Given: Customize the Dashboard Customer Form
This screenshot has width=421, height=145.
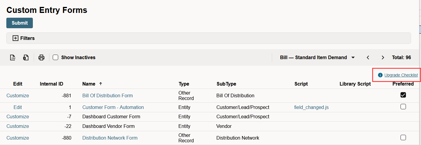Looking at the screenshot, I should (x=18, y=116).
